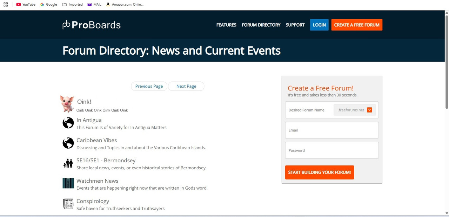
Task: Click the In Antigua globe icon
Action: coord(68,123)
